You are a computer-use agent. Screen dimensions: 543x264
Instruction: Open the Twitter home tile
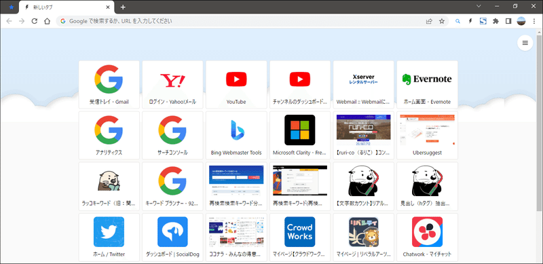click(109, 237)
